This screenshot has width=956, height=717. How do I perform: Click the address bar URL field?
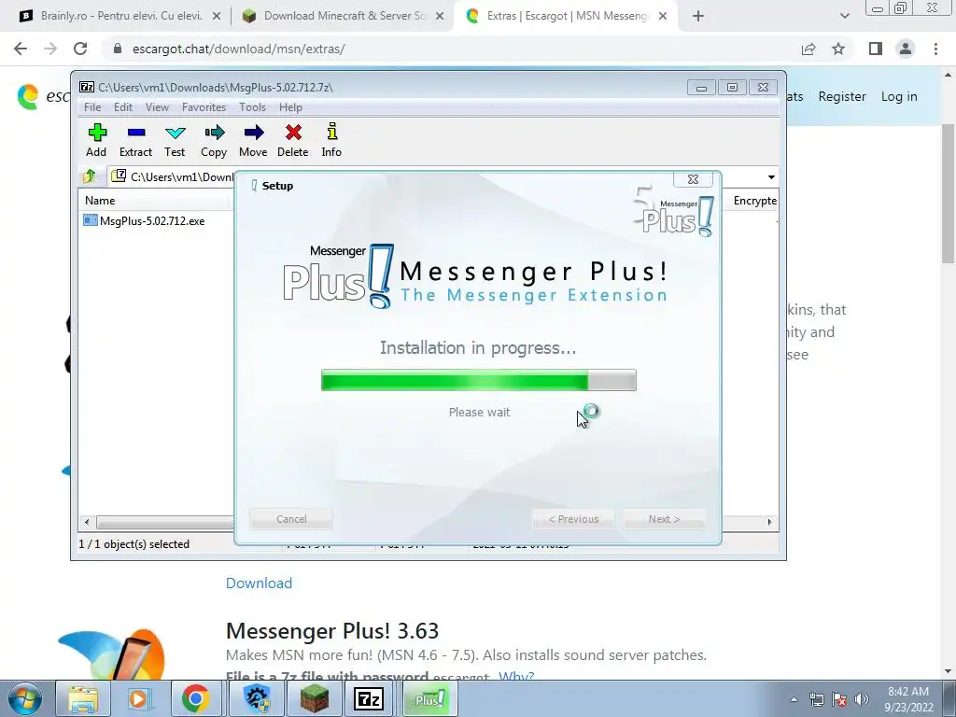(451, 49)
